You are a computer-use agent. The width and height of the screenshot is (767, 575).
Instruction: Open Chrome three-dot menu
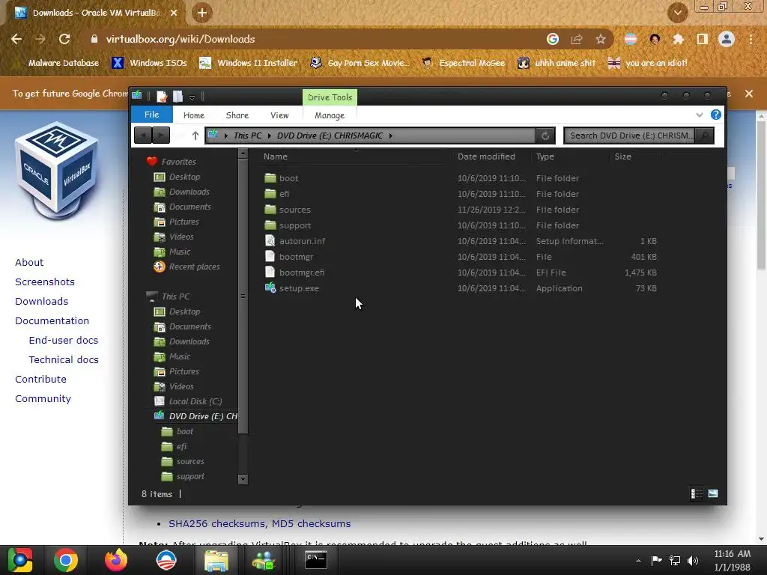click(x=751, y=39)
